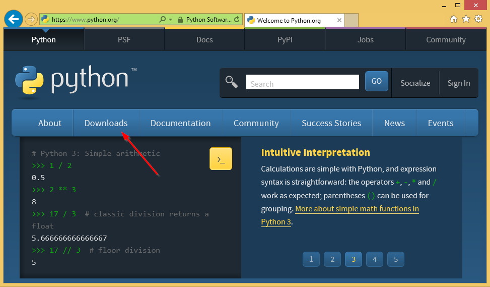Click the '>>> 2 ** 3' code line
Viewport: 490px width, 287px height.
(x=54, y=190)
